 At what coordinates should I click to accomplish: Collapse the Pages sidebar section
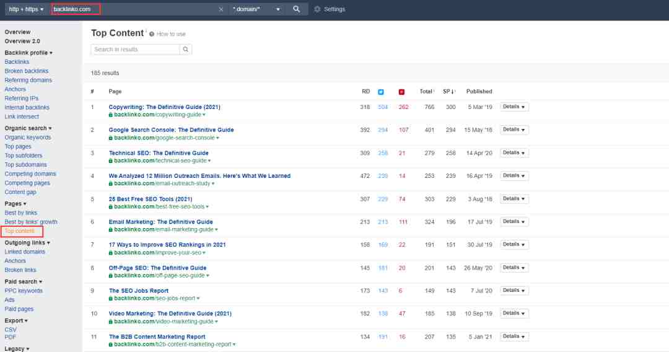15,203
